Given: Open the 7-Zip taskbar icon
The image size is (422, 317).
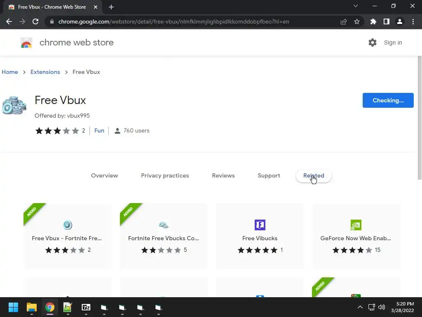Looking at the screenshot, I should 86,307.
